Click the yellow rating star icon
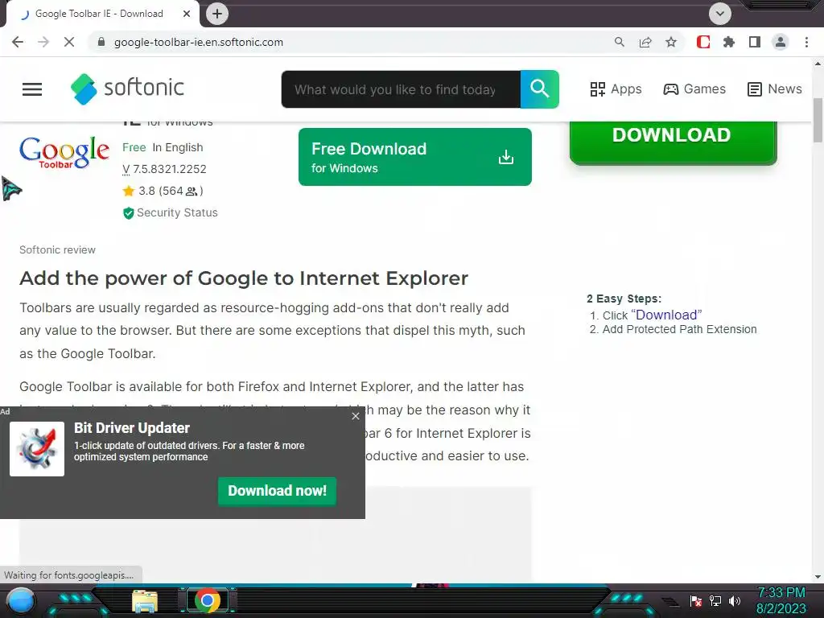The image size is (824, 618). coord(129,191)
